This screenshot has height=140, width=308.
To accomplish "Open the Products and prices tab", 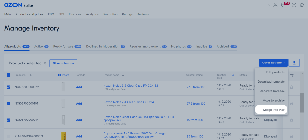I will tap(29, 14).
